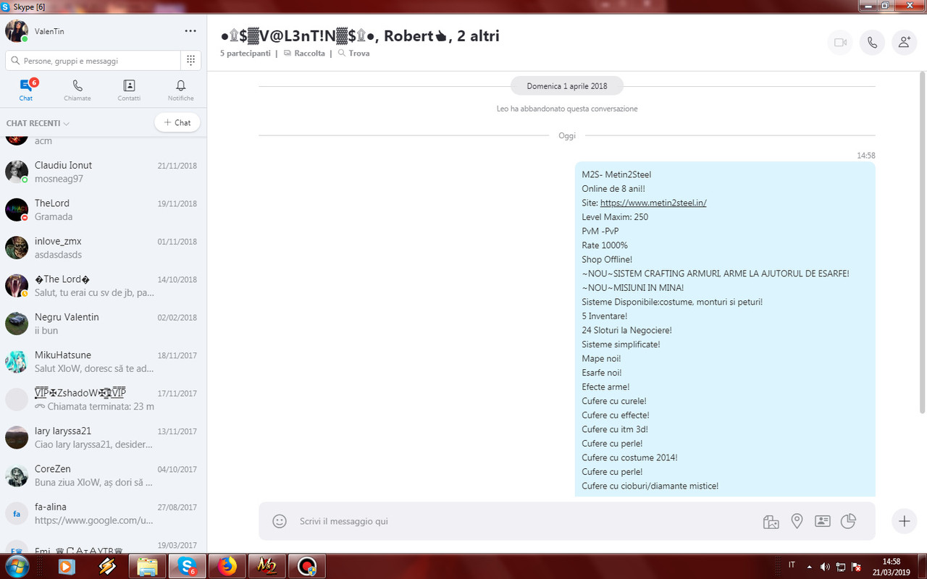
Task: Open more options plus button beside message box
Action: point(904,521)
